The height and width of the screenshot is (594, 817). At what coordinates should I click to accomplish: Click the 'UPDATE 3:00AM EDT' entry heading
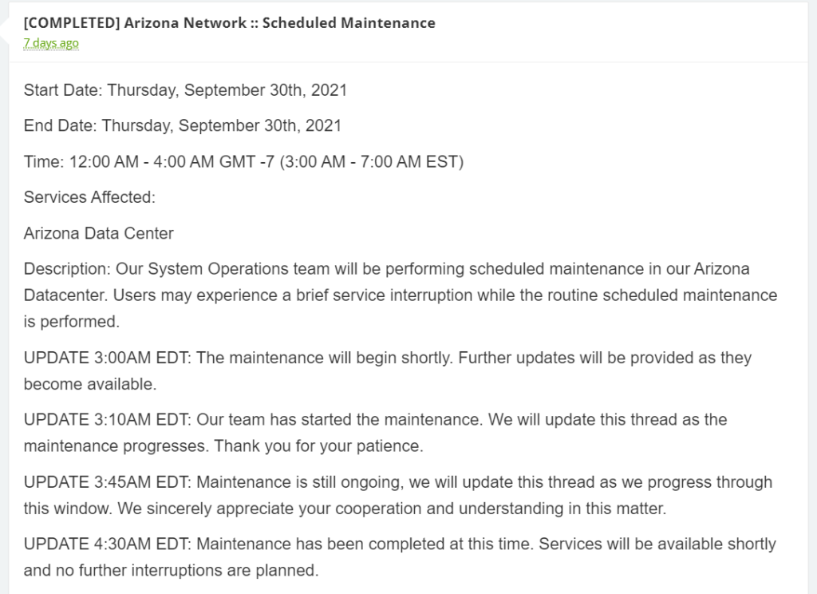[x=108, y=358]
